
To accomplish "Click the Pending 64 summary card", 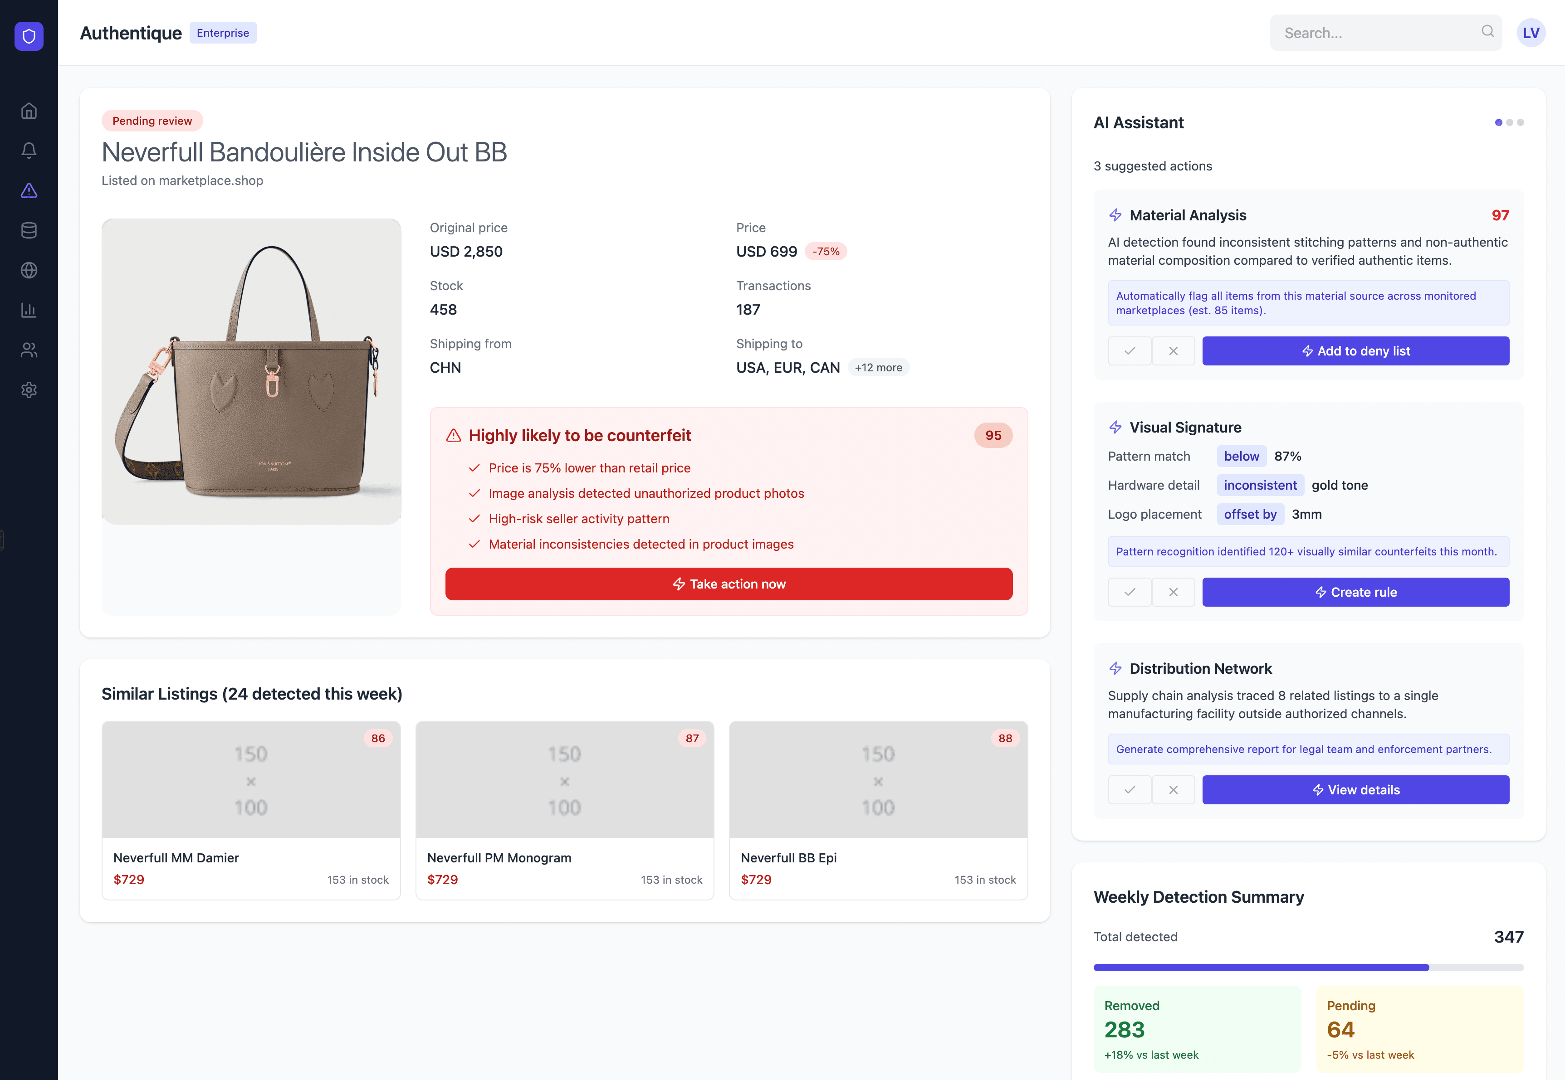I will click(x=1420, y=1029).
